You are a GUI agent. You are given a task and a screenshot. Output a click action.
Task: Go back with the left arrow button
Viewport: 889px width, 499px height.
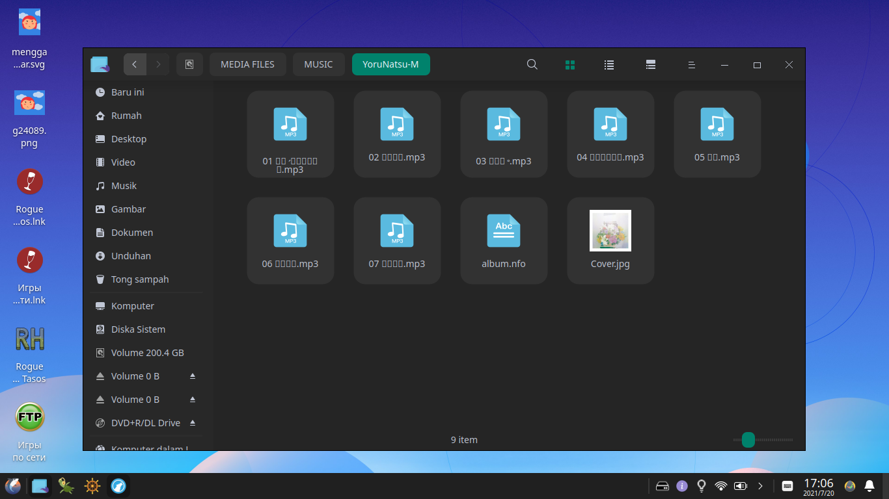point(135,64)
